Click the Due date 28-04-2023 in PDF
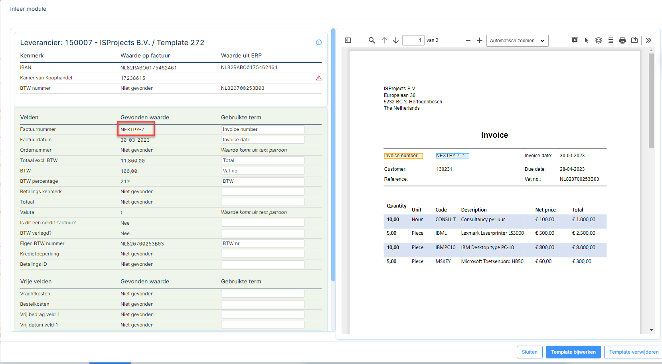The image size is (662, 364). coord(572,169)
